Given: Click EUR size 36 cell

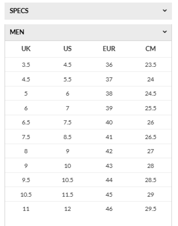Looking at the screenshot, I should (109, 65).
